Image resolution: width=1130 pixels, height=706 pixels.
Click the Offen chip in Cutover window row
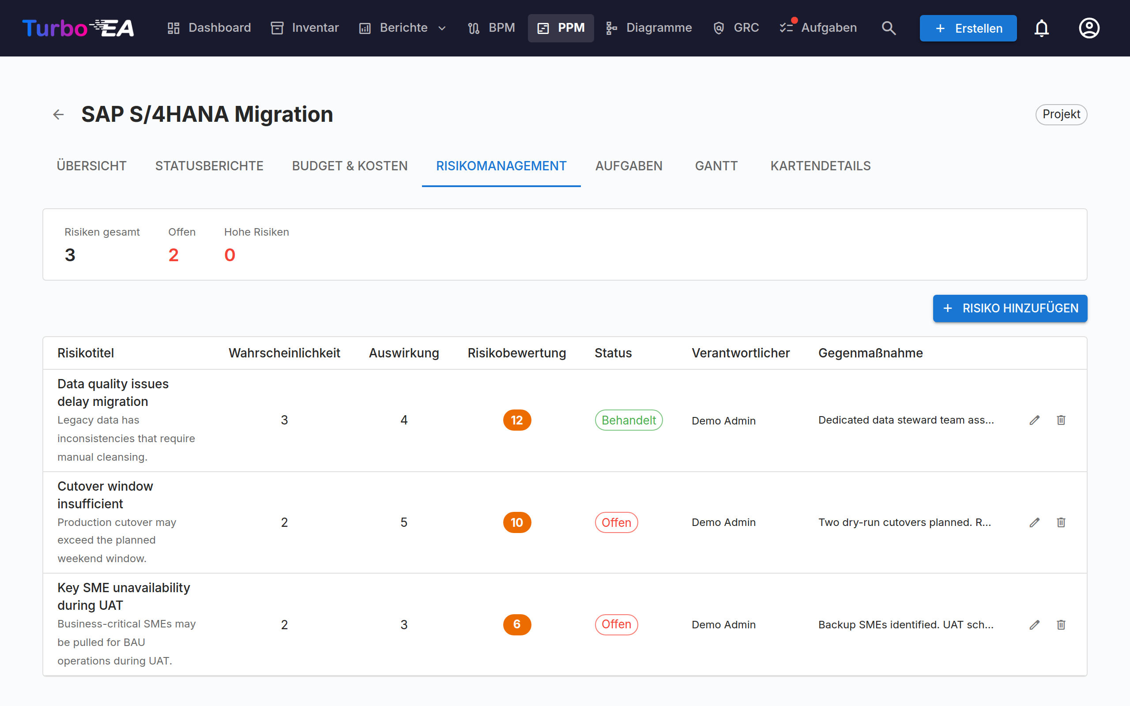pyautogui.click(x=616, y=522)
